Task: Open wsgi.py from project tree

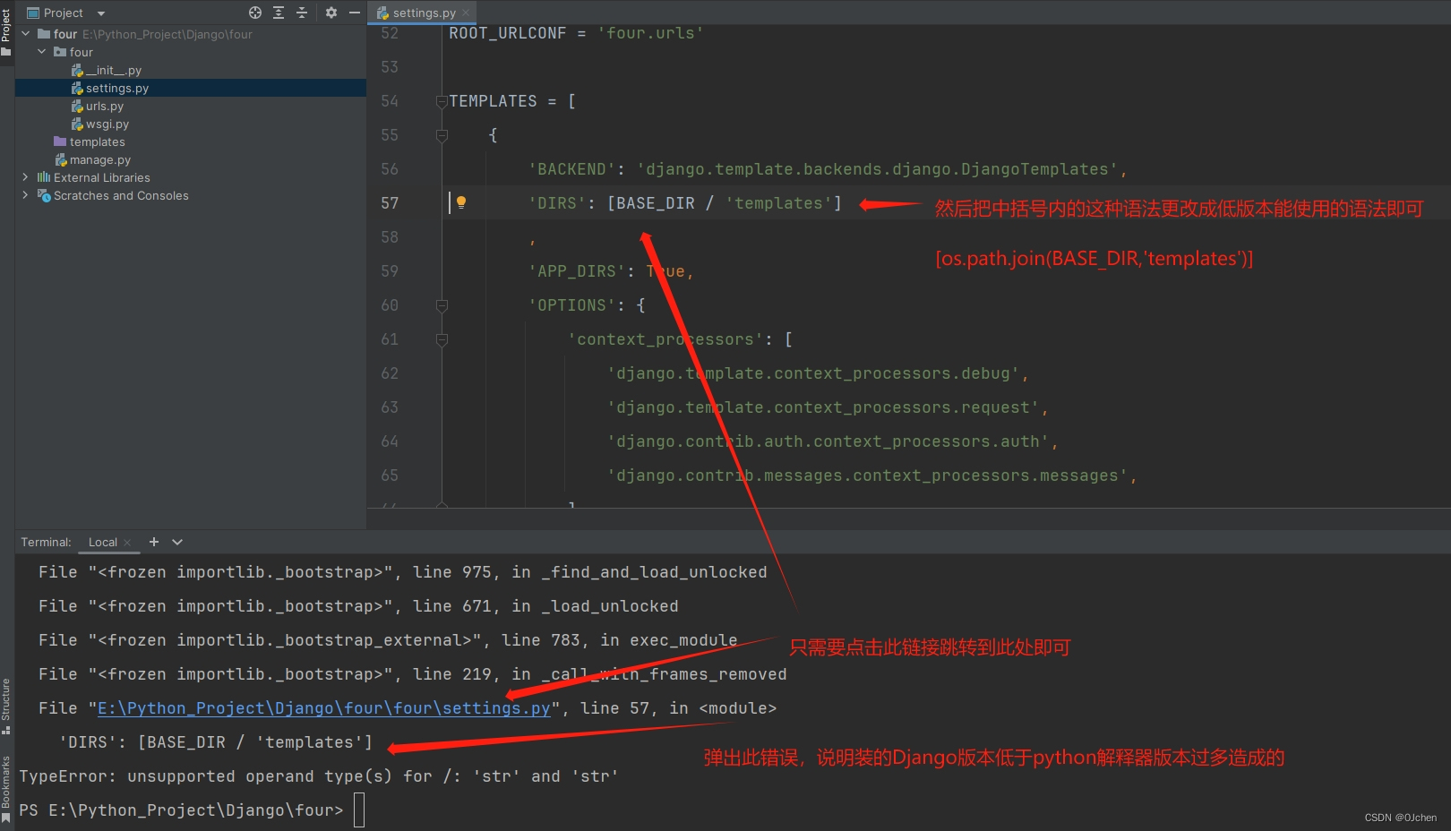Action: point(107,124)
